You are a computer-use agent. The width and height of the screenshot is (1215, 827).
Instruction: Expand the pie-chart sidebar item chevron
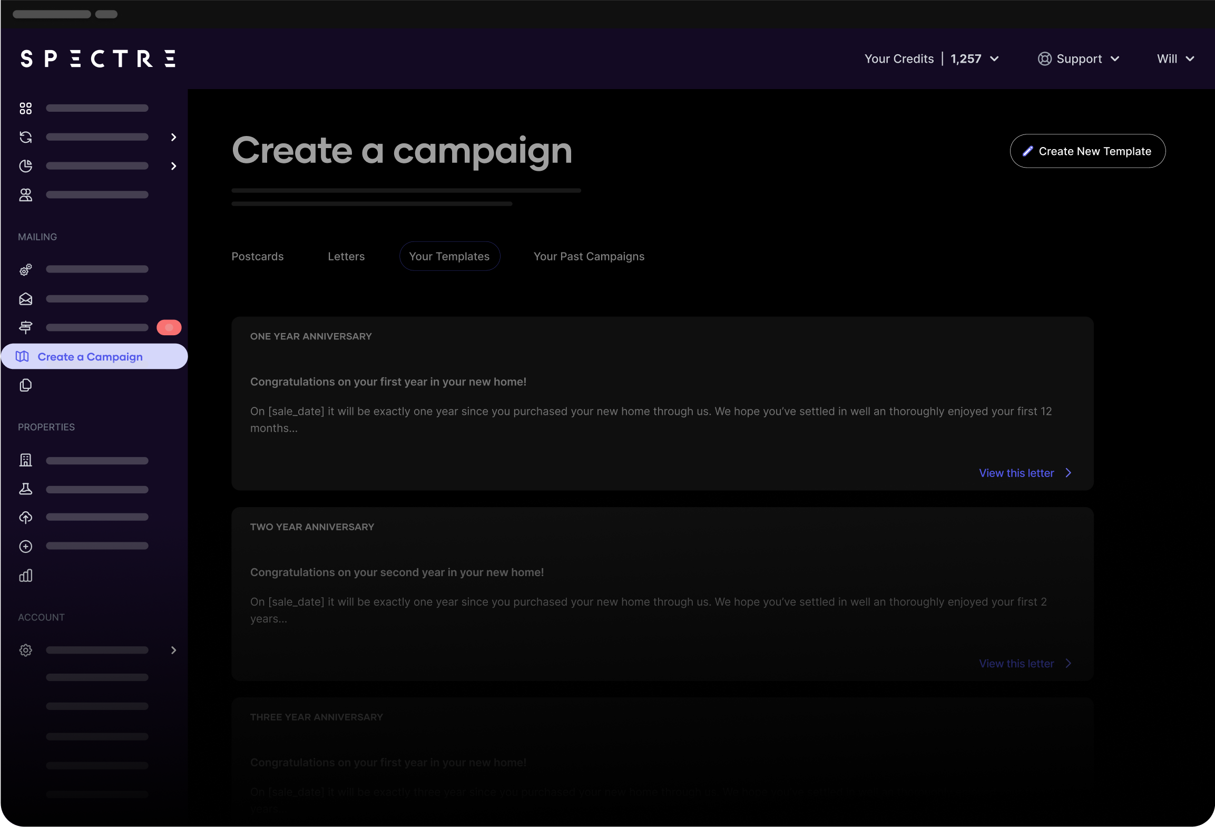point(173,166)
